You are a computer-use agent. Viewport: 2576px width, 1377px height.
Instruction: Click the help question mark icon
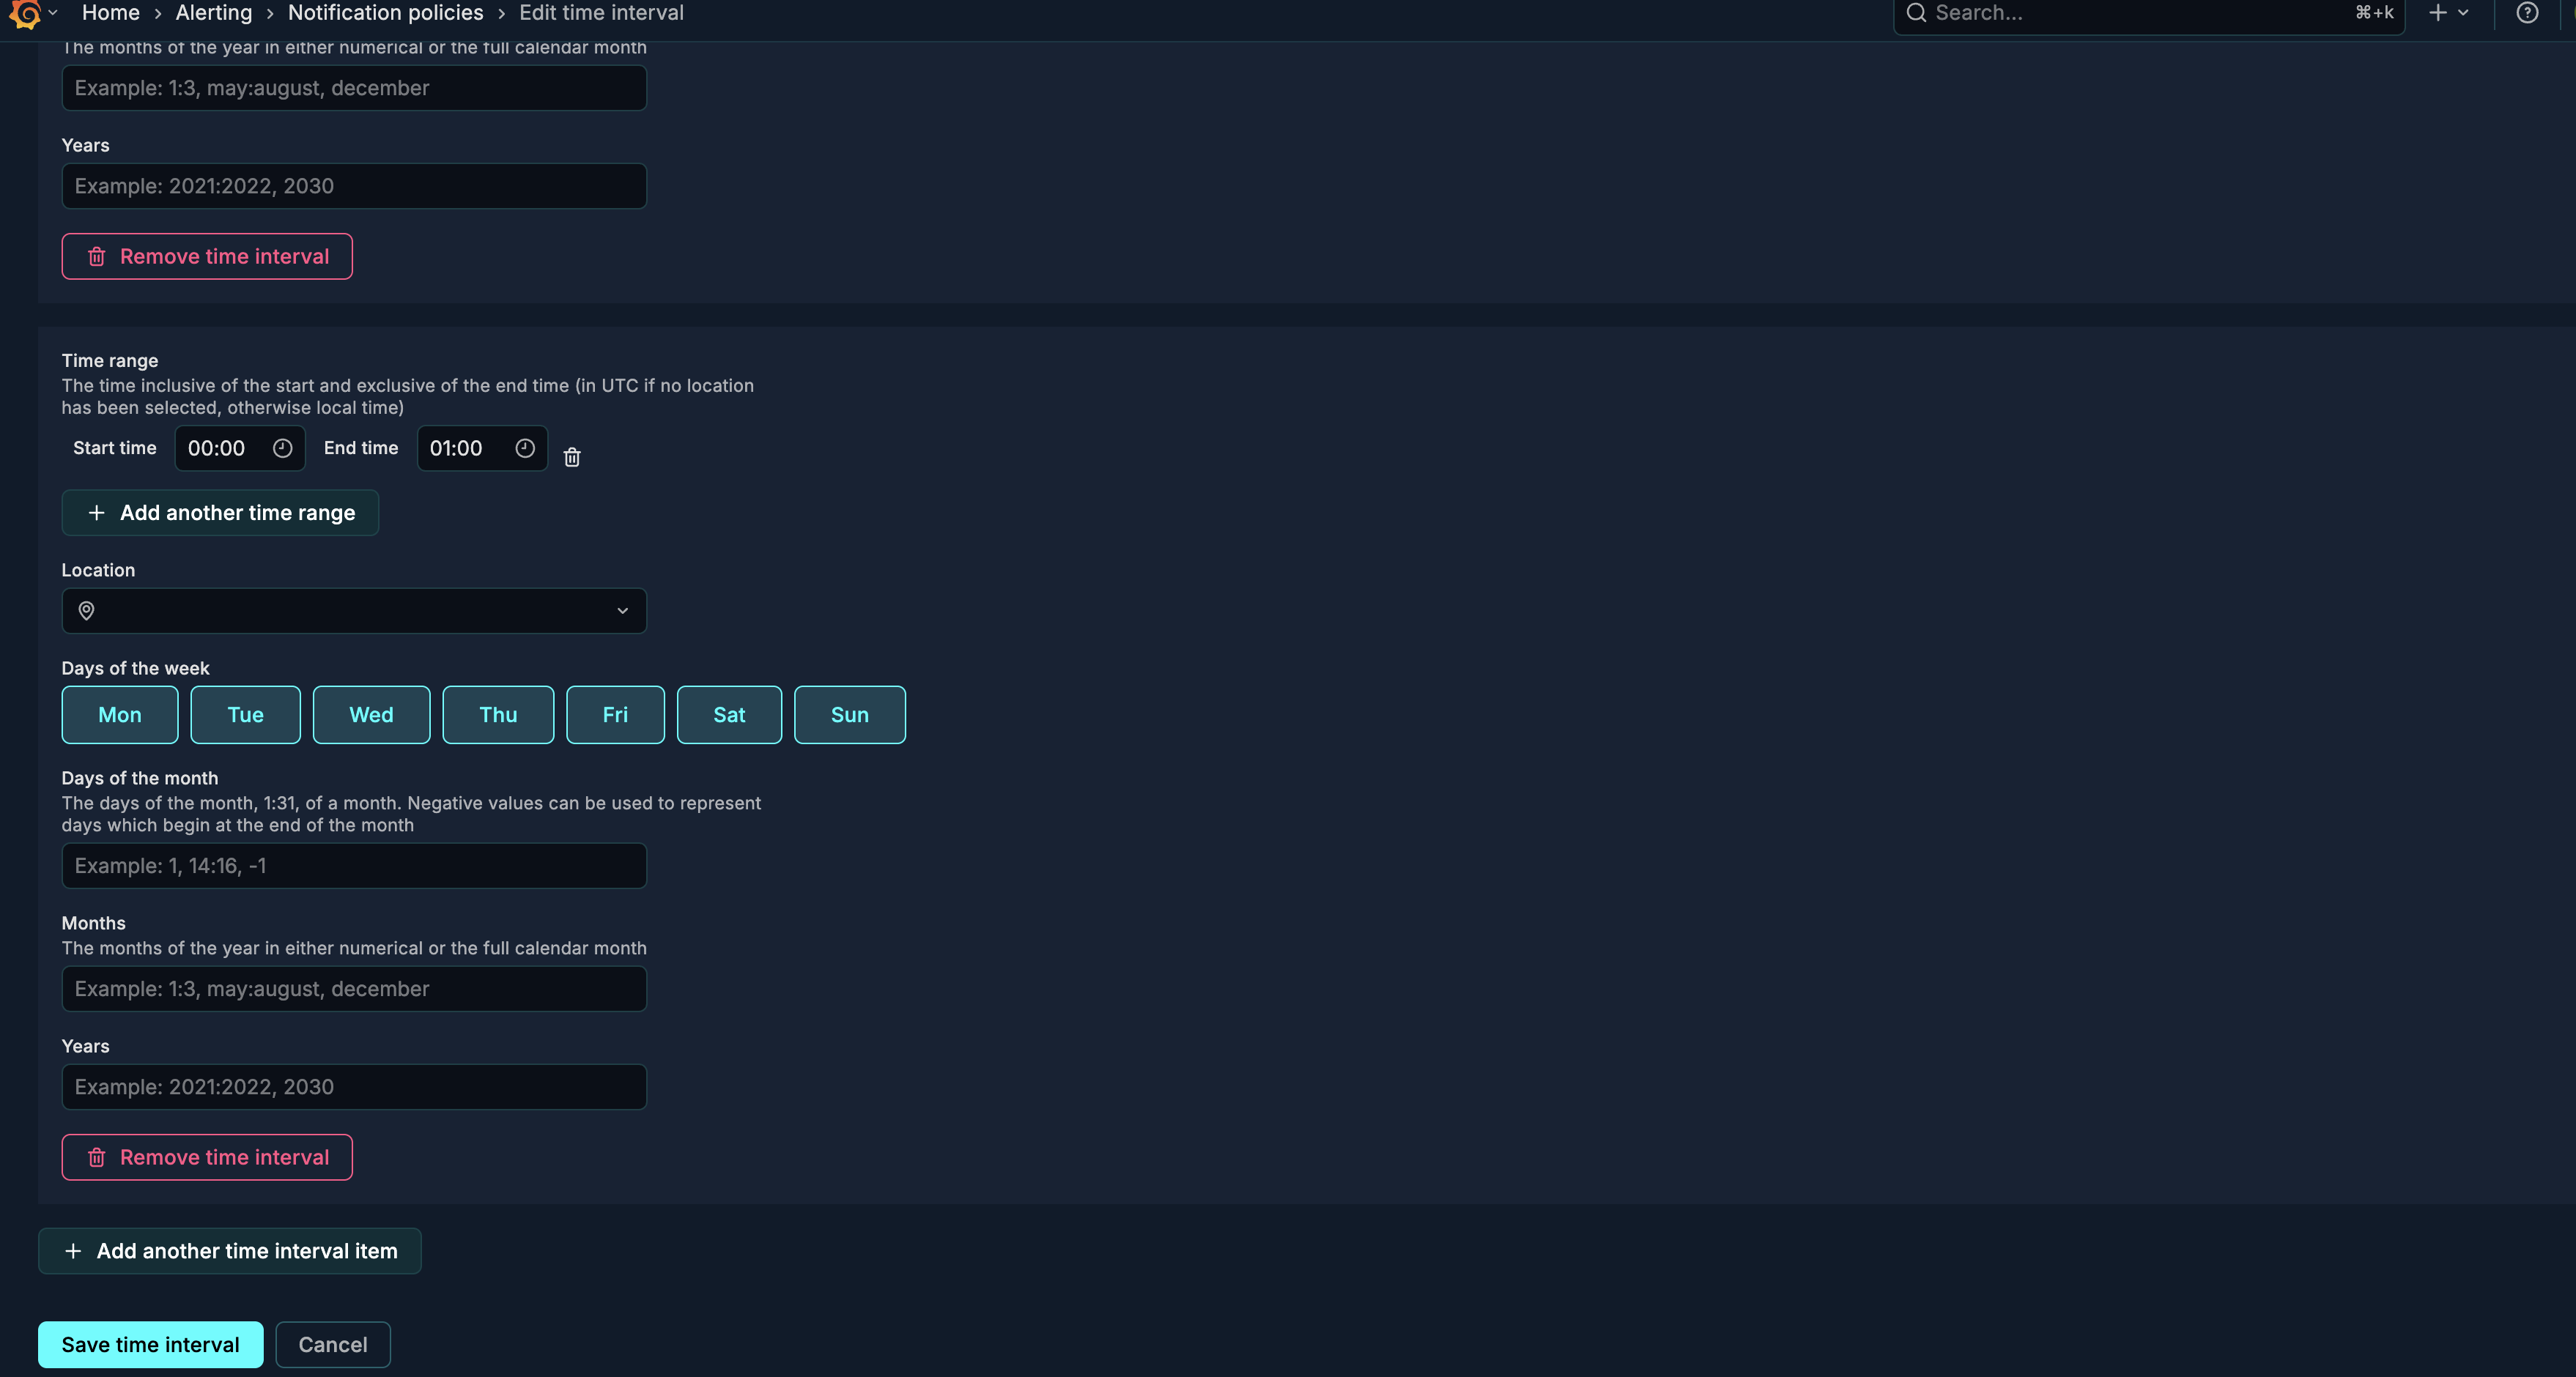pos(2527,13)
